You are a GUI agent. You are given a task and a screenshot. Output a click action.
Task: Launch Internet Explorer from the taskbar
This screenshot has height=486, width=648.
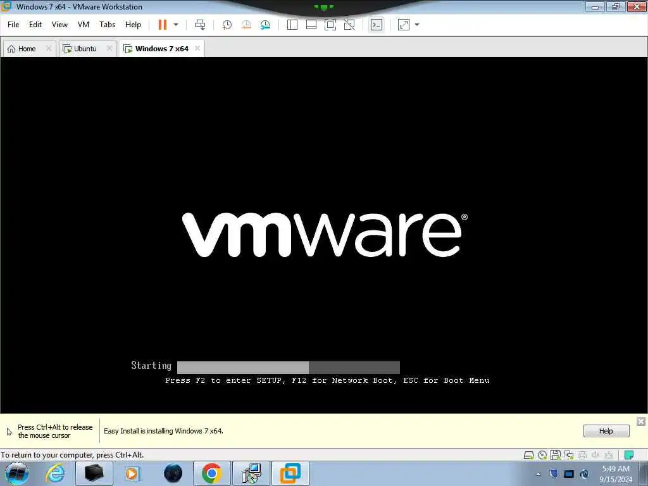(x=56, y=473)
